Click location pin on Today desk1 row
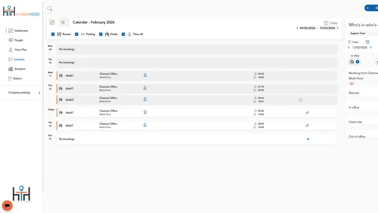 (145, 112)
